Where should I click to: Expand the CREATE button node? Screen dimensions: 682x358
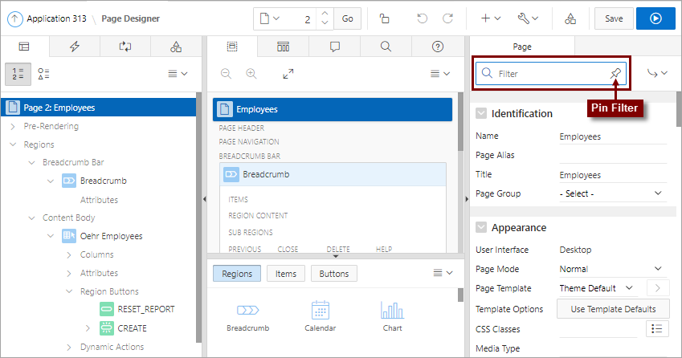pyautogui.click(x=88, y=328)
